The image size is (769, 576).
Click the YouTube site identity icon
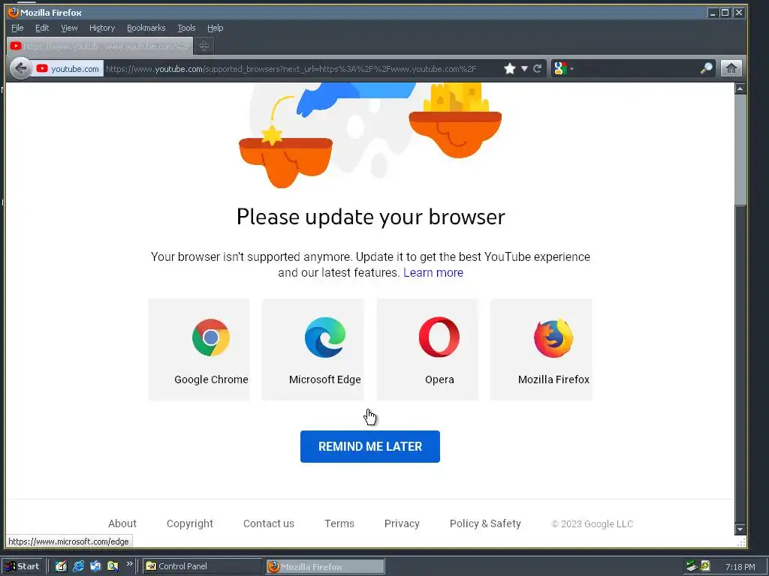42,68
